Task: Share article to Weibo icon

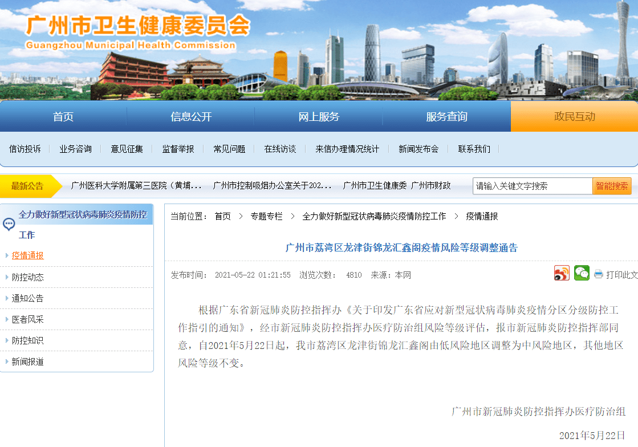Action: (562, 273)
